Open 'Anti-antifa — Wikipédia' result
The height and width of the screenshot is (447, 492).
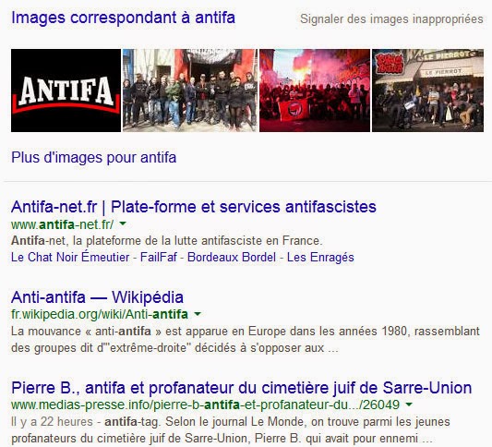(x=97, y=297)
